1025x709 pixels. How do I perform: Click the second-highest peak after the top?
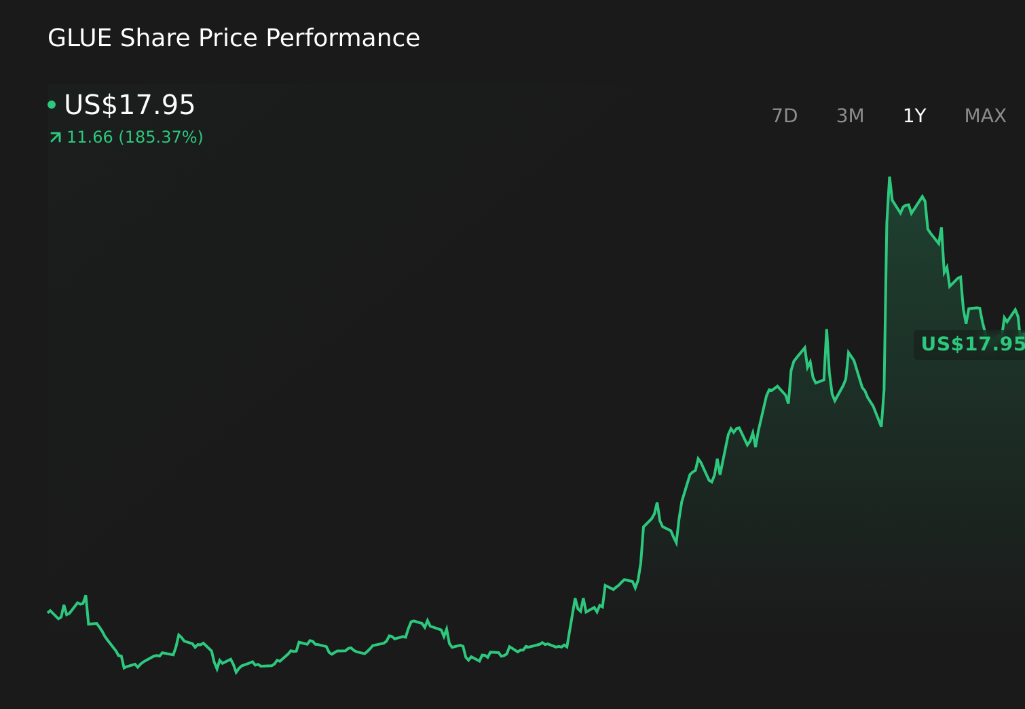point(922,196)
